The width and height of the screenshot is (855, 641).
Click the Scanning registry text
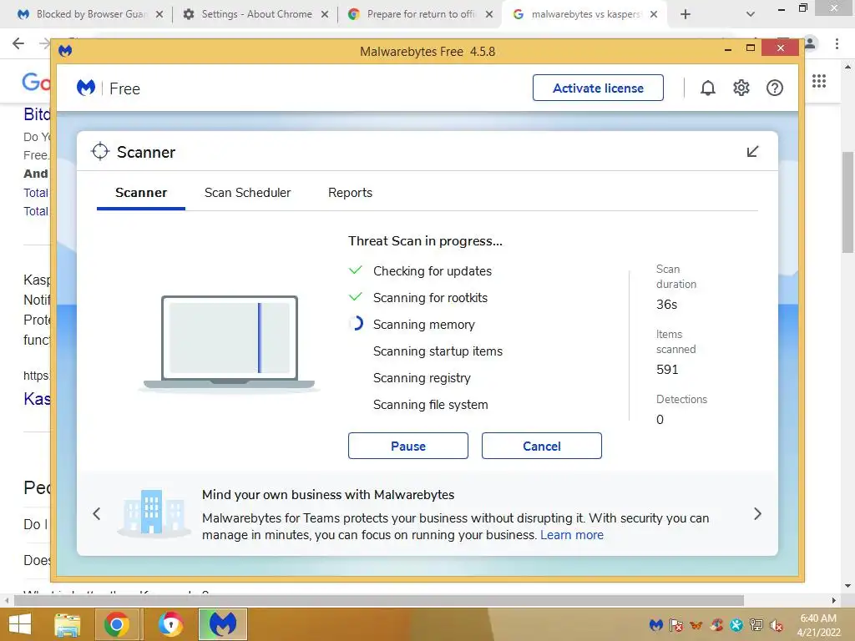[x=422, y=378]
